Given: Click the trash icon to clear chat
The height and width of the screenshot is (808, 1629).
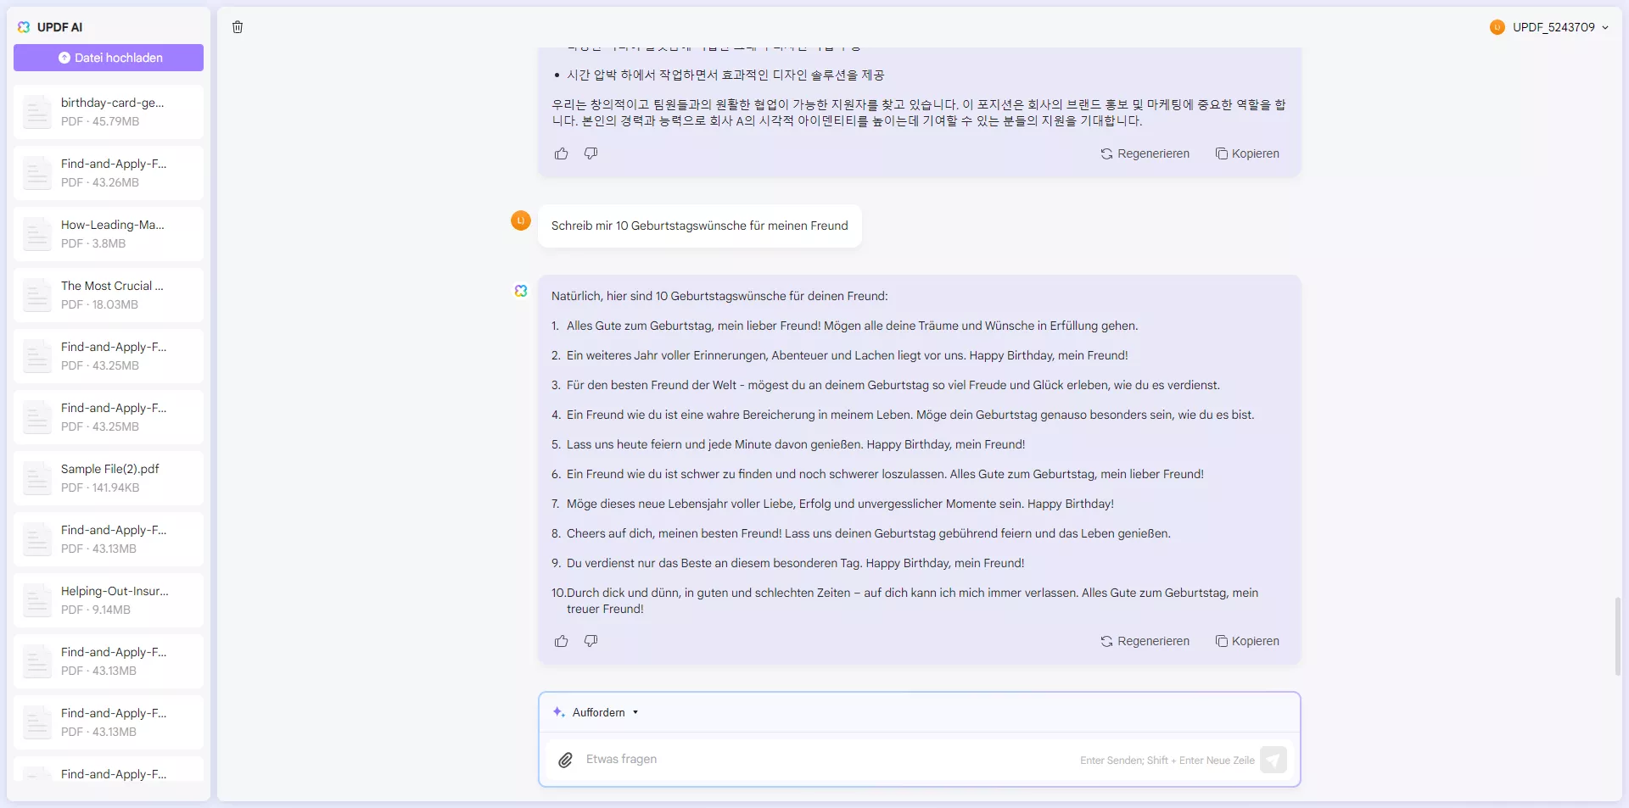Looking at the screenshot, I should 238,27.
